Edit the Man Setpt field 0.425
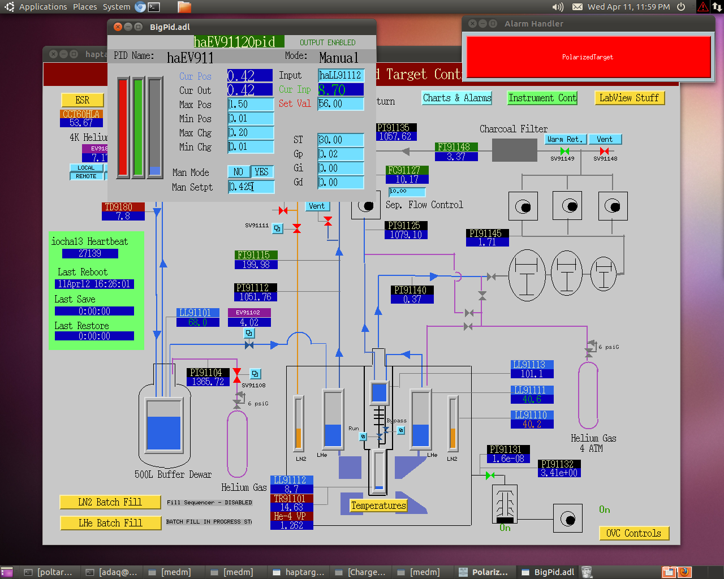The height and width of the screenshot is (579, 724). pos(251,187)
